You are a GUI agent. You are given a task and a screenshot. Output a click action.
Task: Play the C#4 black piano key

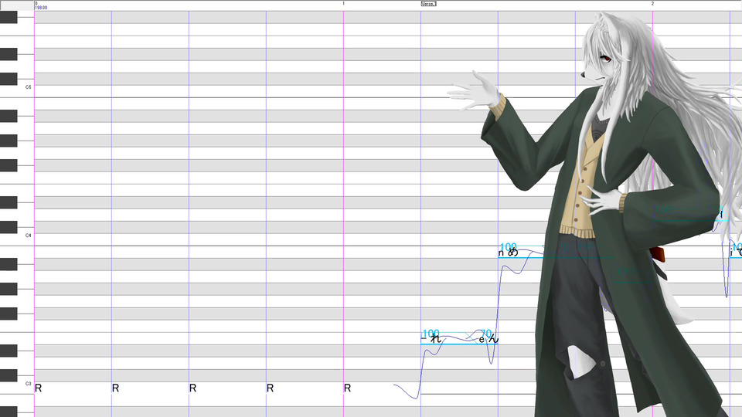9,227
